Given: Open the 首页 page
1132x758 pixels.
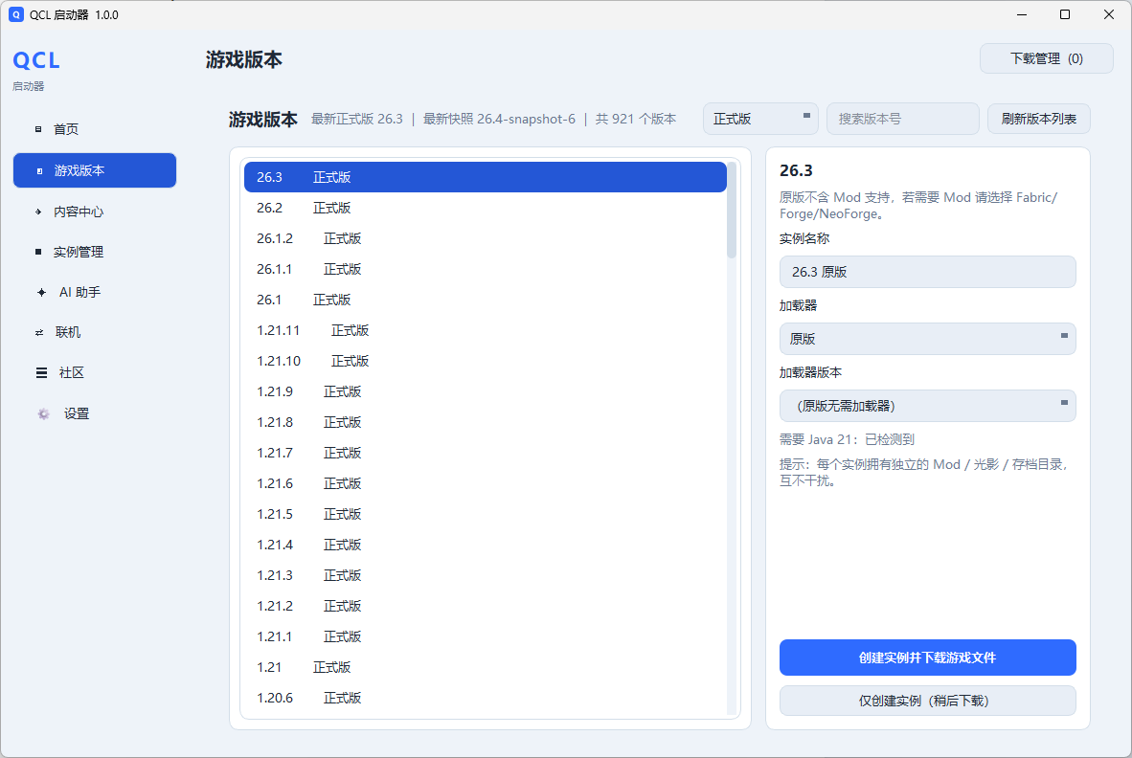Looking at the screenshot, I should pos(95,129).
